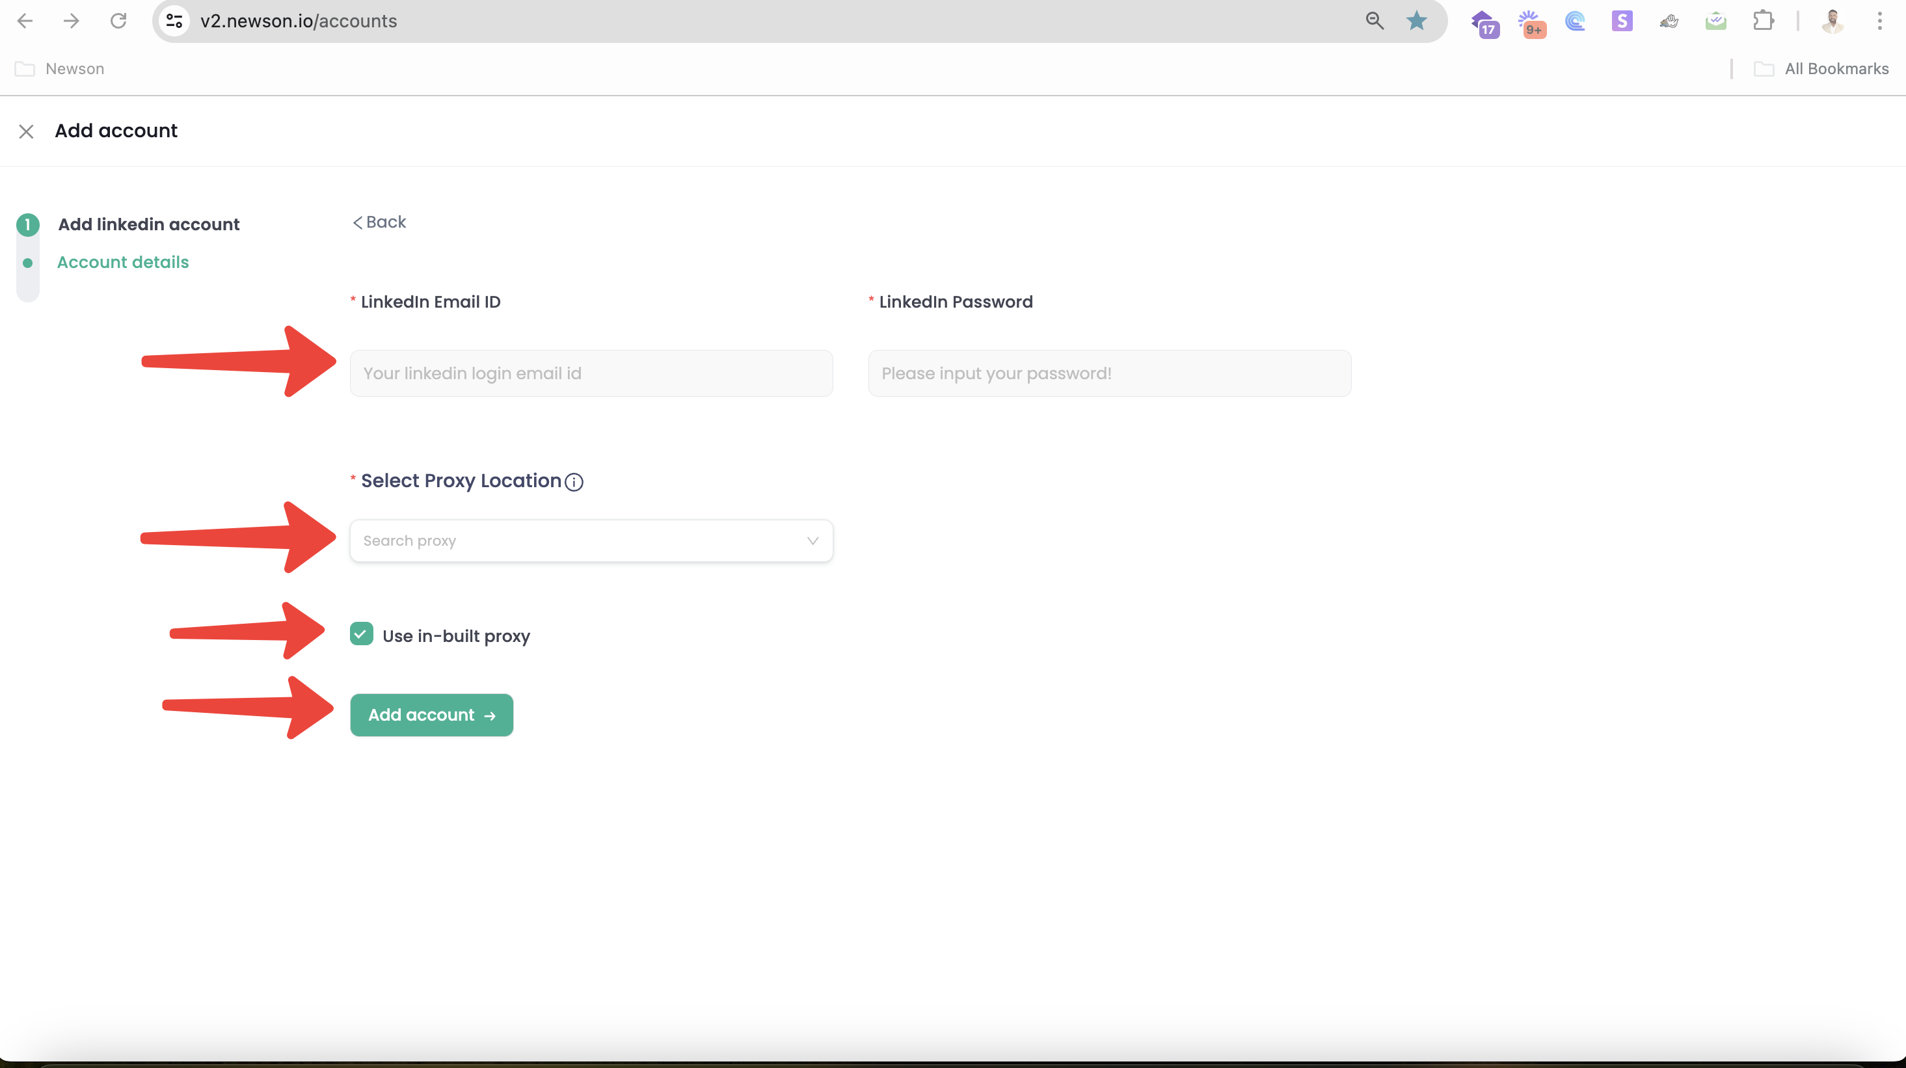Expand the Search proxy dropdown arrow

click(x=812, y=541)
